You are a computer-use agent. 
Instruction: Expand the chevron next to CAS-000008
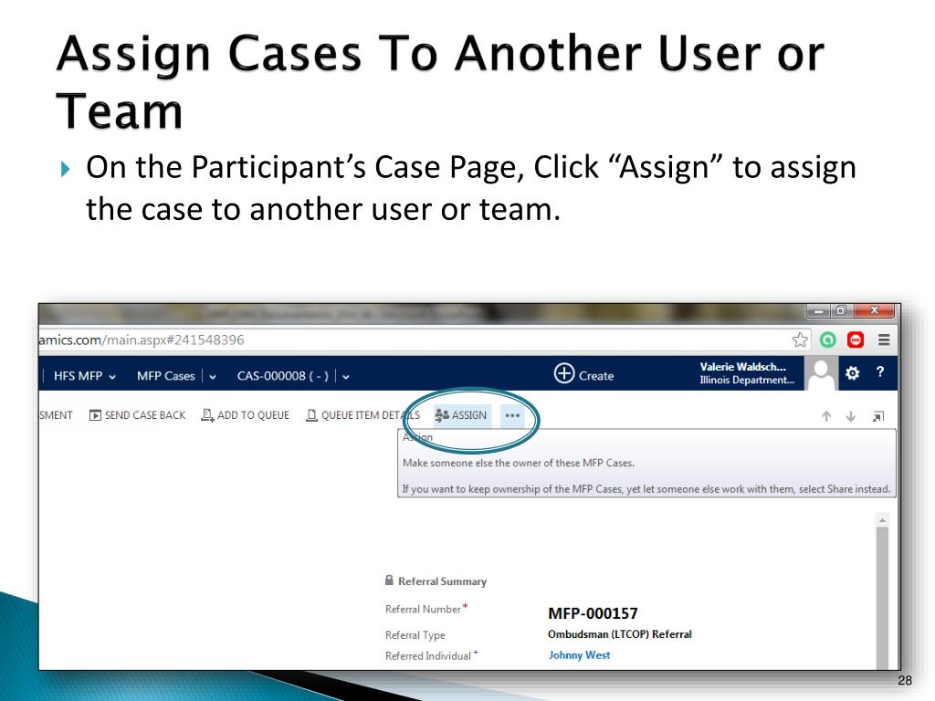(346, 377)
